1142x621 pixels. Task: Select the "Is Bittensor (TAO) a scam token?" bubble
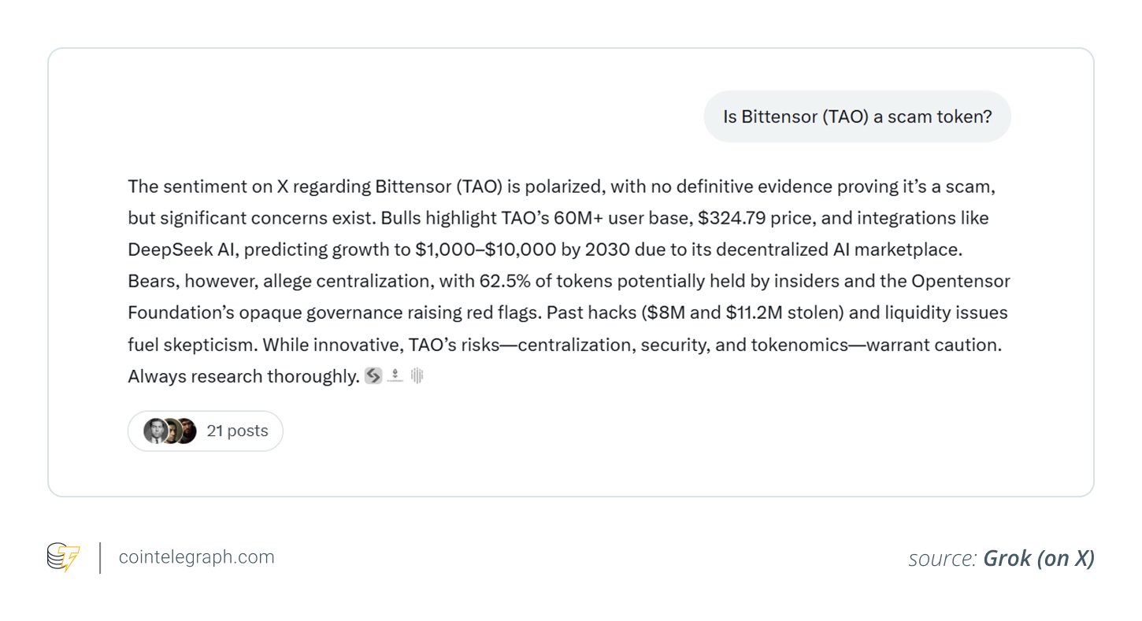857,116
